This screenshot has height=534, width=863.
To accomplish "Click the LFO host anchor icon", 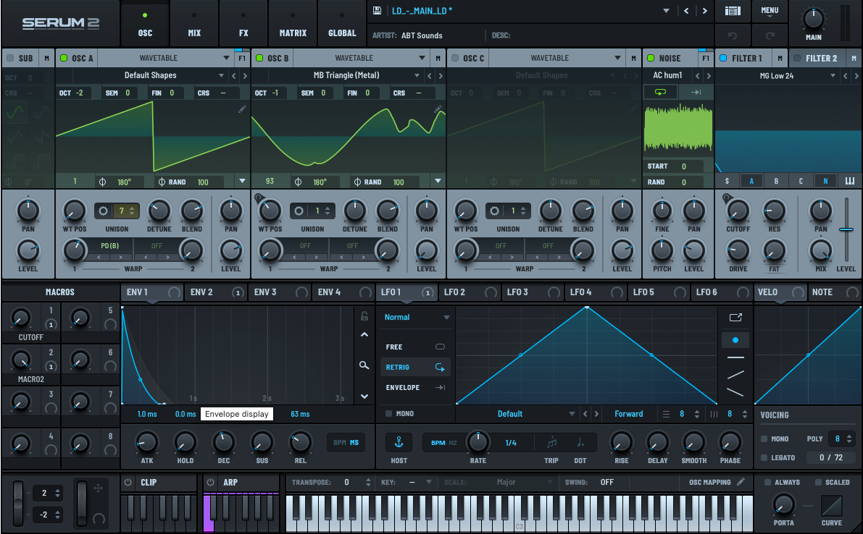I will (398, 441).
